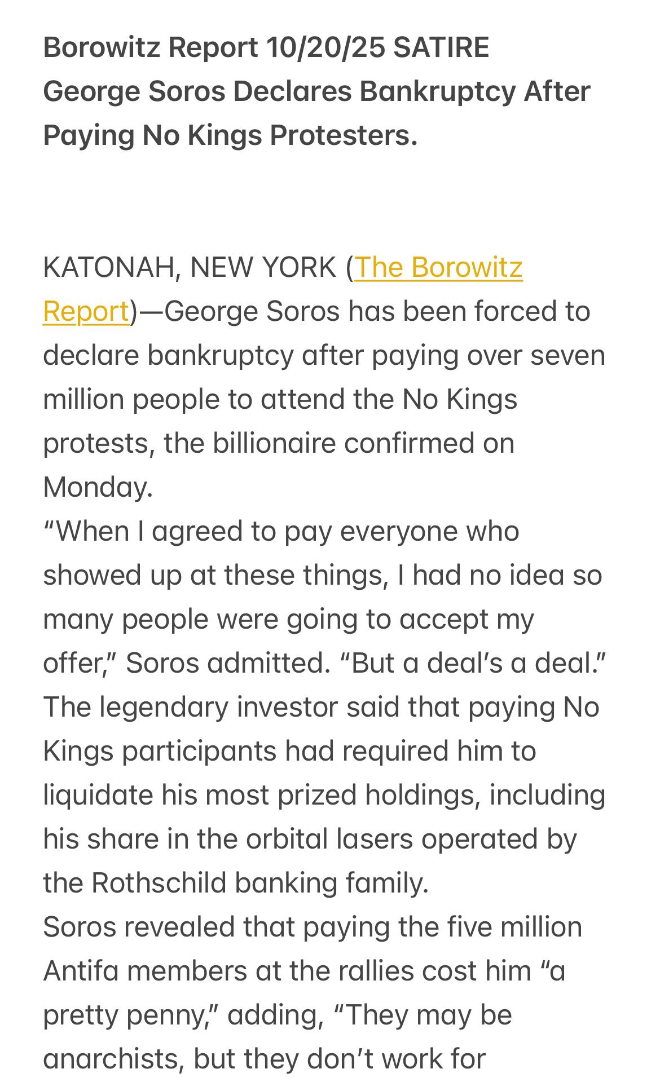Click the 10/20/25 date in the header
The height and width of the screenshot is (1091, 660).
(325, 47)
